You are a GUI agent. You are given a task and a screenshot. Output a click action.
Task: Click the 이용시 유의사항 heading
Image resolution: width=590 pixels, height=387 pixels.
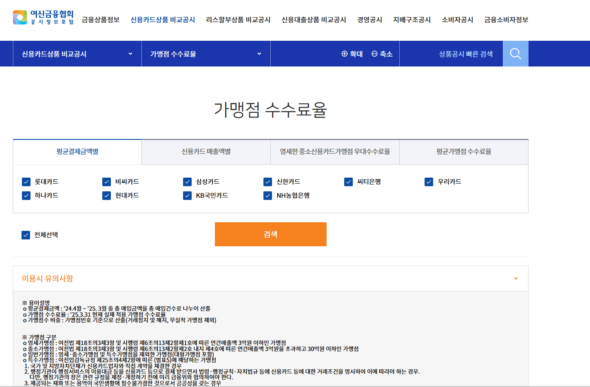point(47,278)
